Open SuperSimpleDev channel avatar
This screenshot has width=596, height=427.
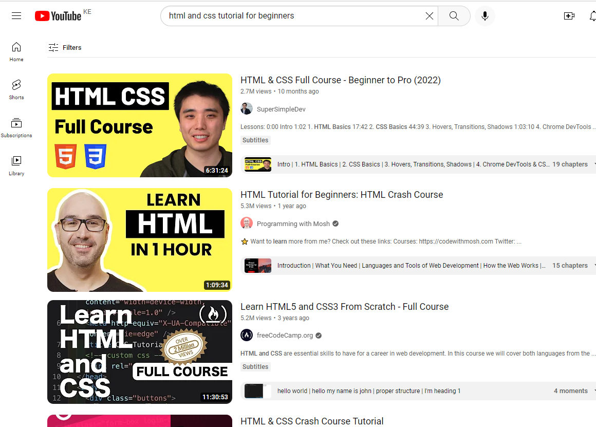point(246,109)
